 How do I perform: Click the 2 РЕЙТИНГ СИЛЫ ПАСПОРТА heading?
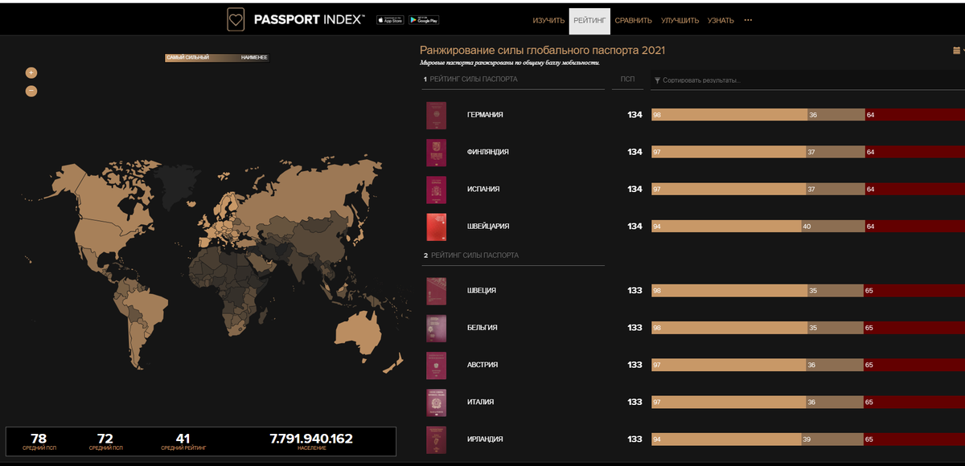click(471, 255)
